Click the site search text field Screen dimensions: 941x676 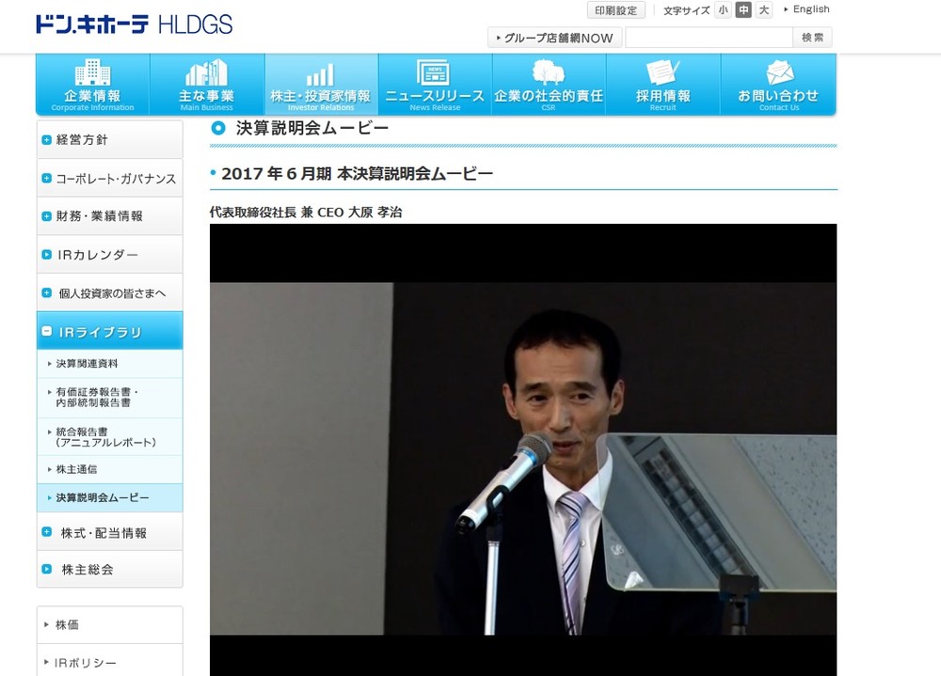tap(708, 38)
